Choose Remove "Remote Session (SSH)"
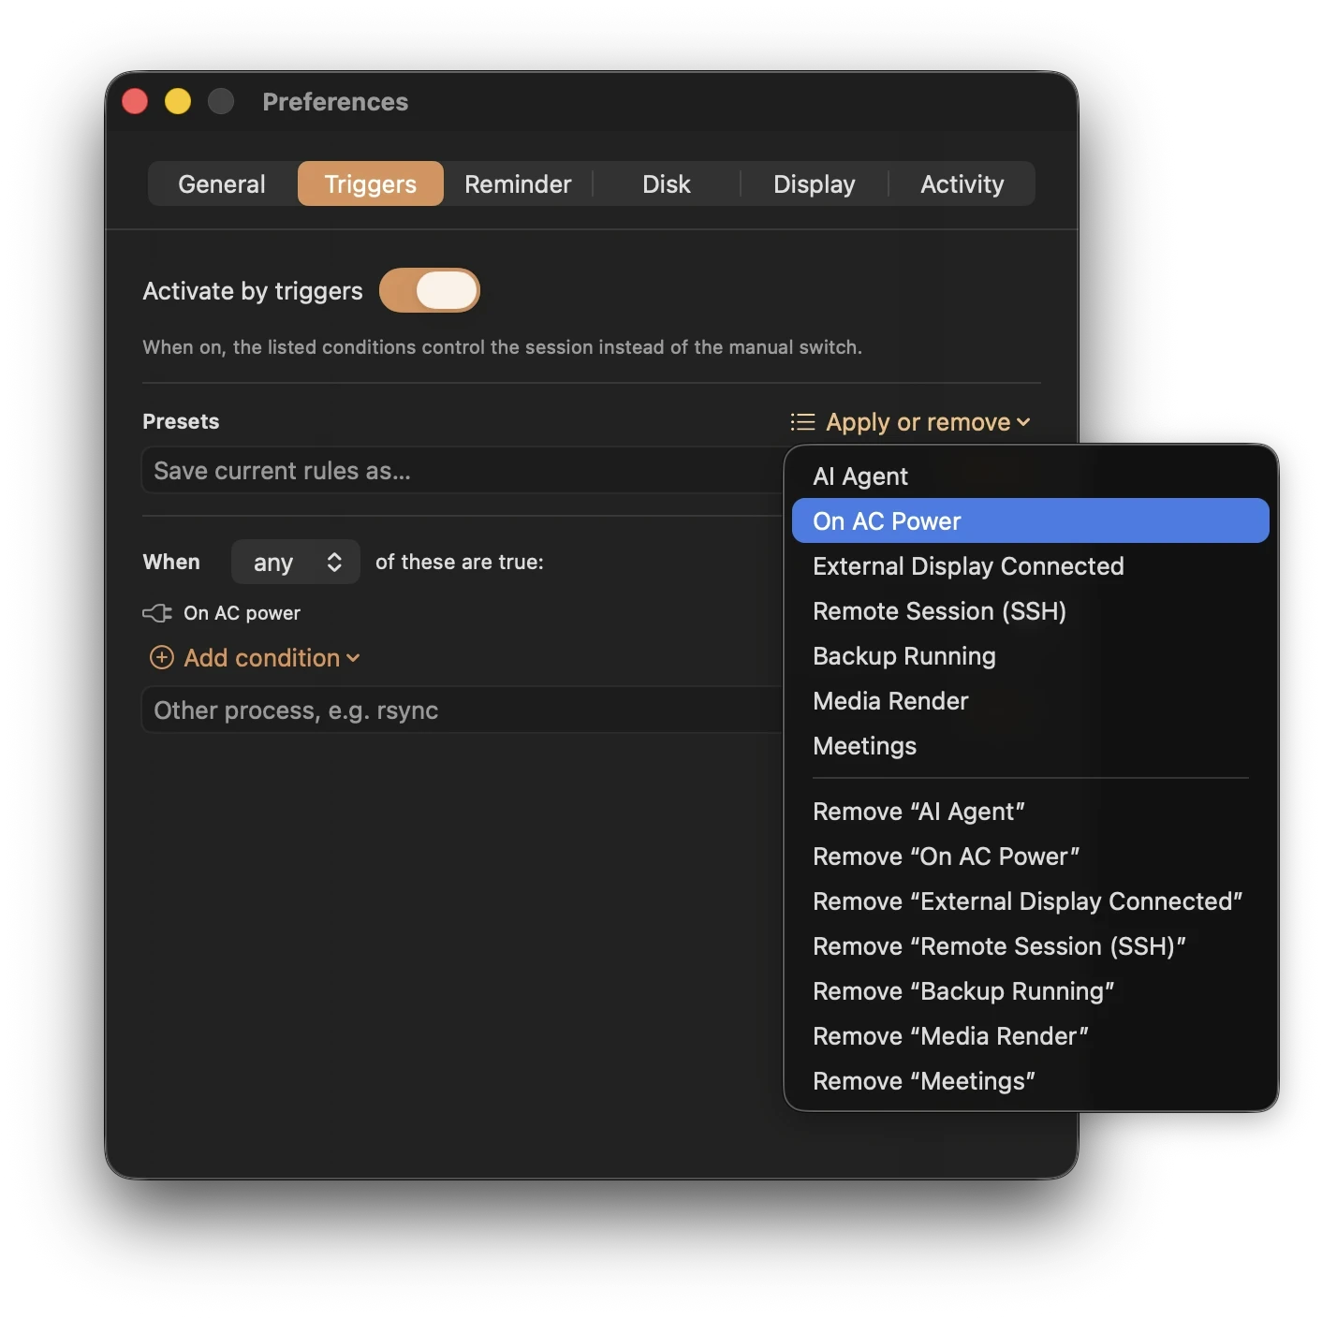This screenshot has height=1318, width=1322. 1031,946
